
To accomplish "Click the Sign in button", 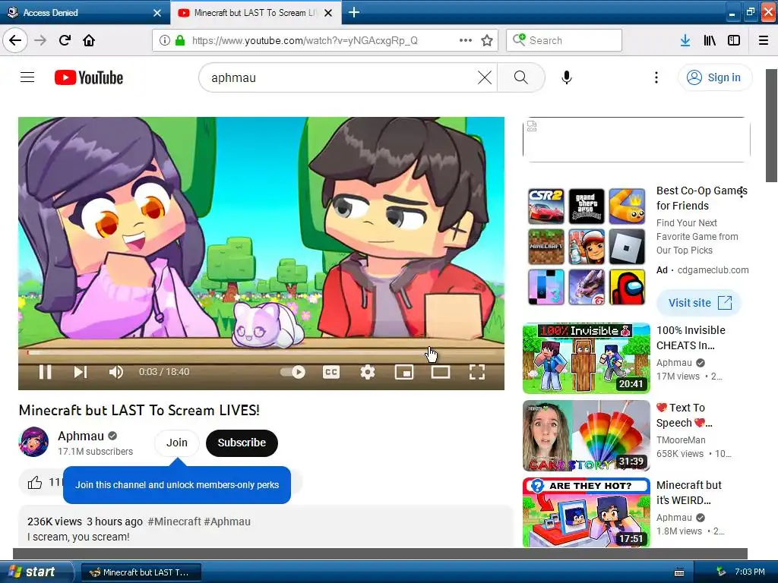I will [x=714, y=77].
